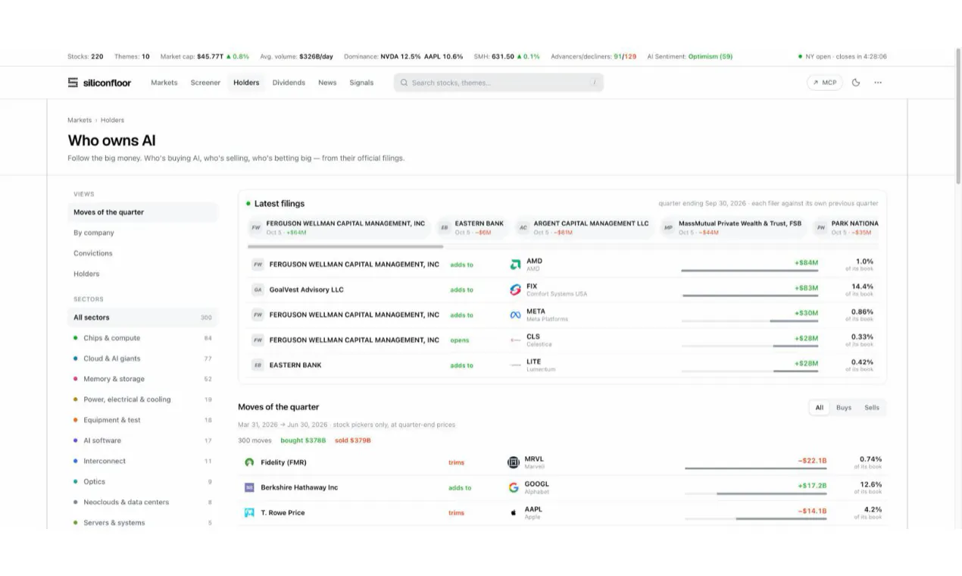Select the Buys filter toggle
The width and height of the screenshot is (962, 576).
(x=844, y=408)
